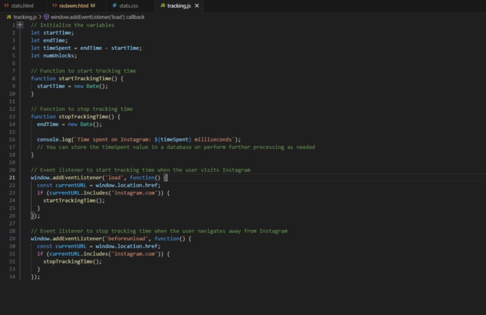Click the cube symbol icon in breadcrumb

pos(46,17)
